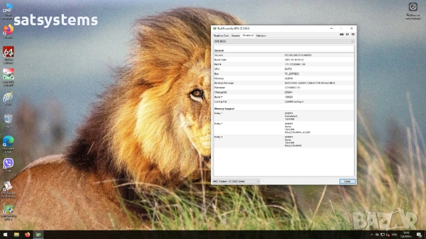The image size is (426, 239).
Task: Select the Config File row
Action: click(x=284, y=102)
